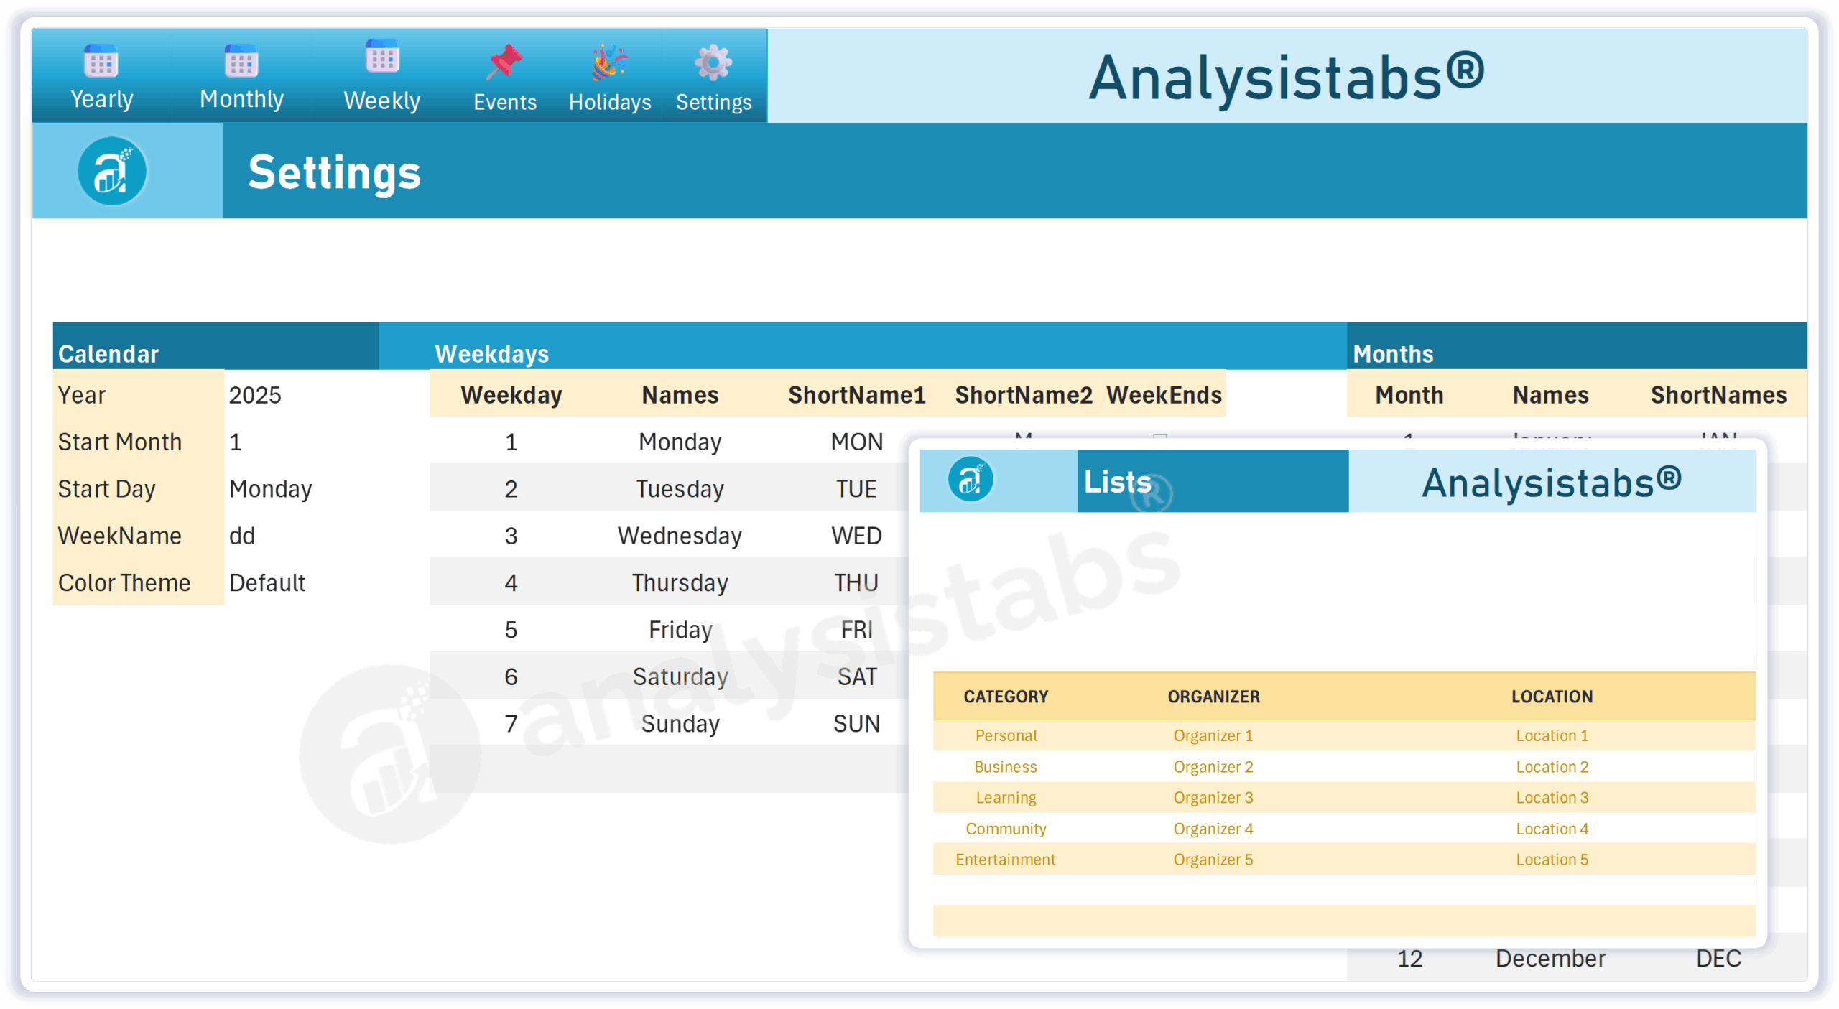
Task: Click the Events pushpin icon
Action: (504, 62)
